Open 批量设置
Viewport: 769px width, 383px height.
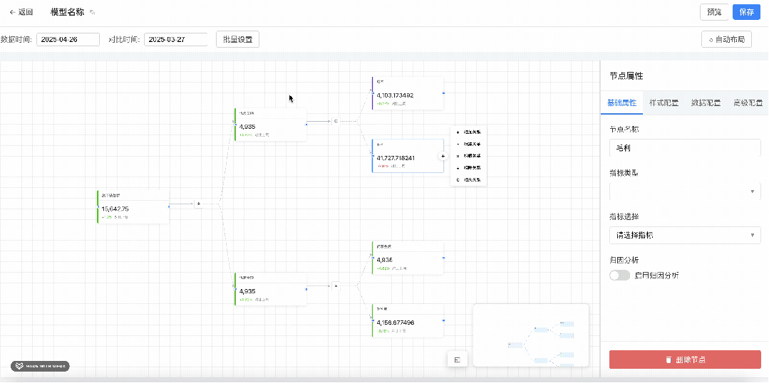(x=238, y=40)
